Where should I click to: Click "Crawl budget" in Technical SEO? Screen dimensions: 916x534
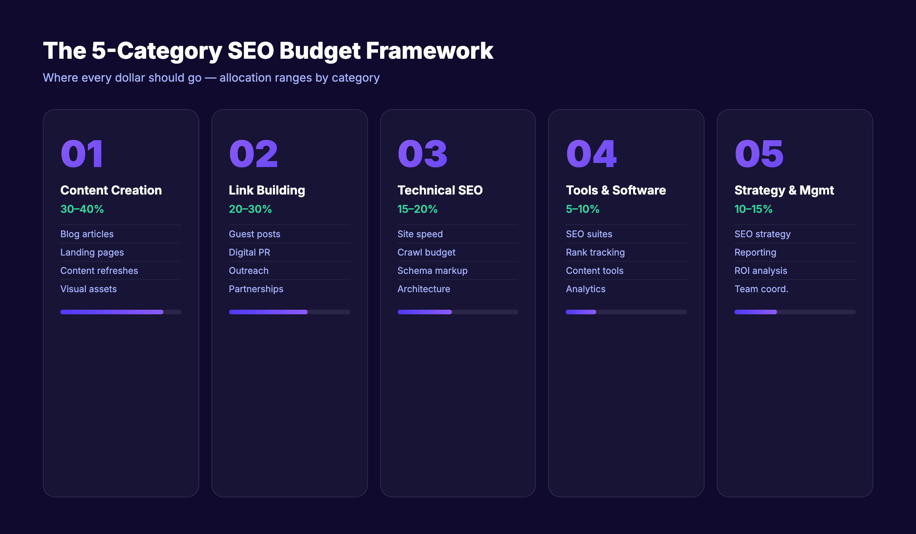(x=426, y=252)
